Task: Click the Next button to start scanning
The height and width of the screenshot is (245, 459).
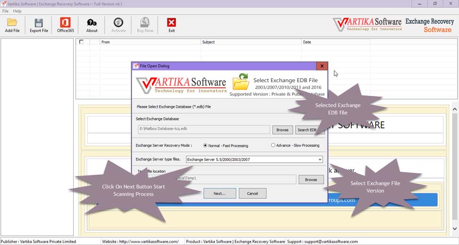Action: (219, 194)
